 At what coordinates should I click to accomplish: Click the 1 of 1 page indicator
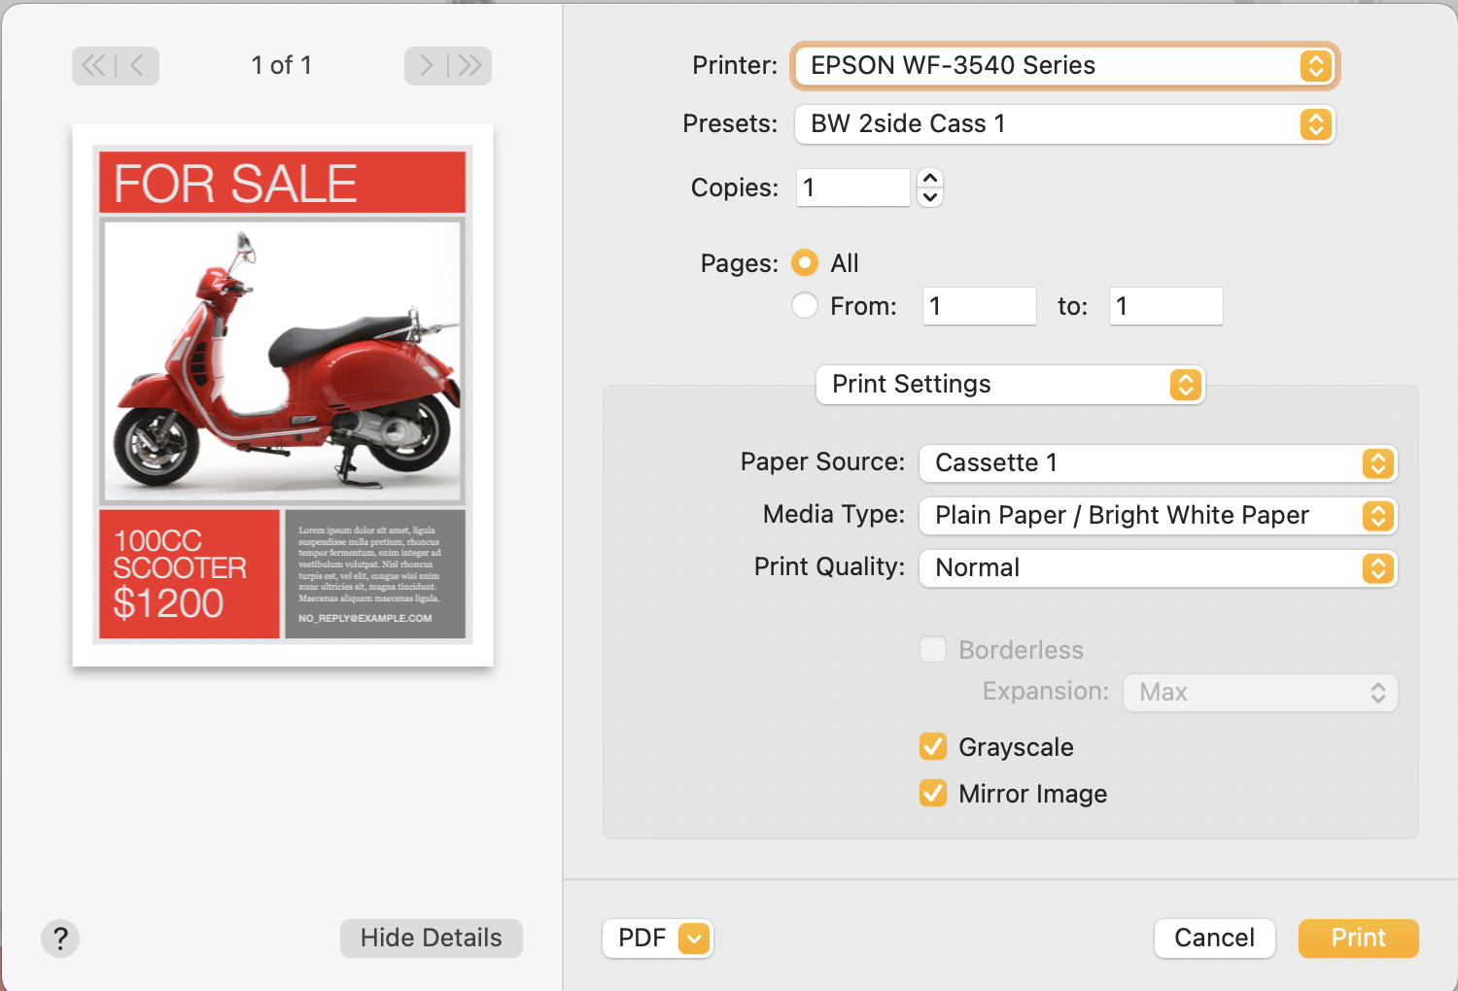coord(282,66)
